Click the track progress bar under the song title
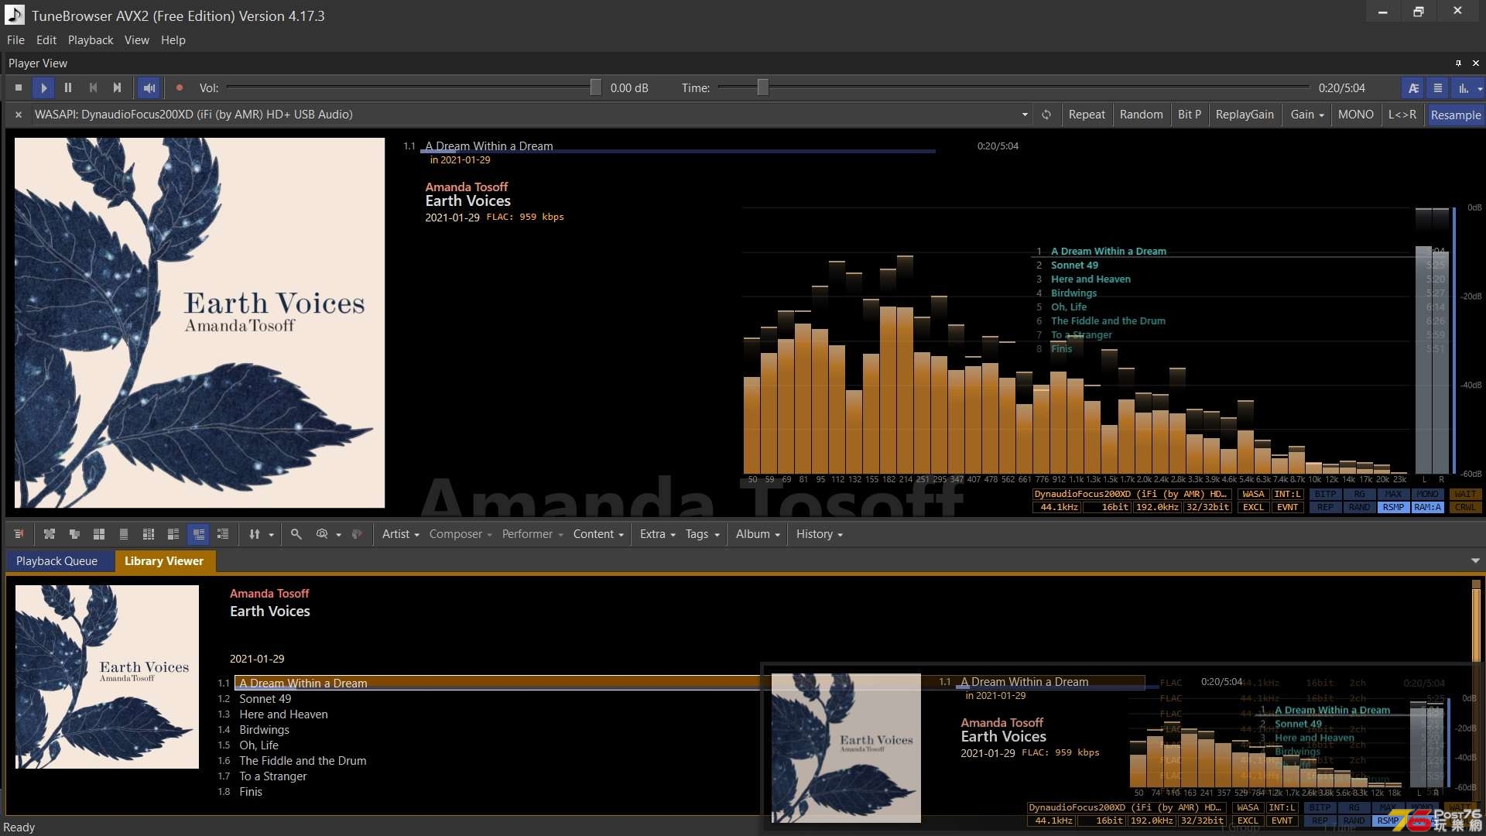 (678, 152)
